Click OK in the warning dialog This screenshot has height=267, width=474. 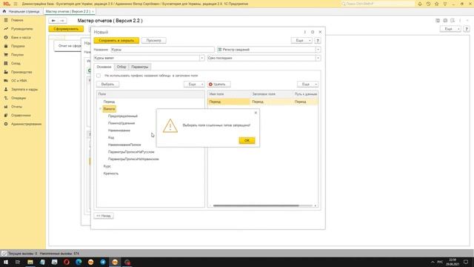coord(247,140)
